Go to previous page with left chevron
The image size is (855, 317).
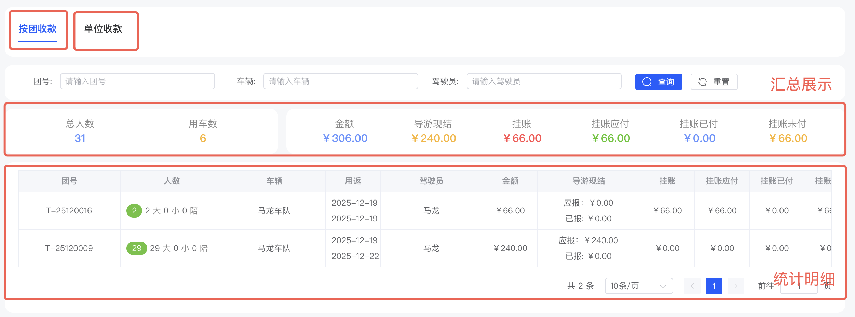(692, 286)
